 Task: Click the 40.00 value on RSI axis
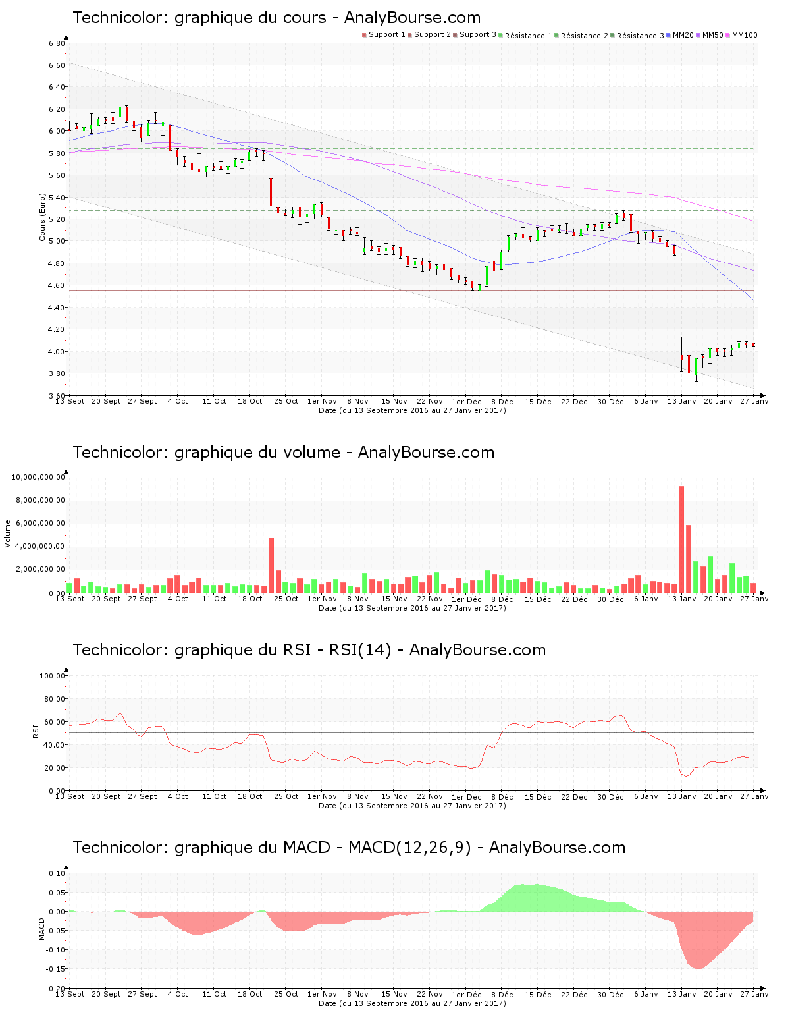point(55,745)
